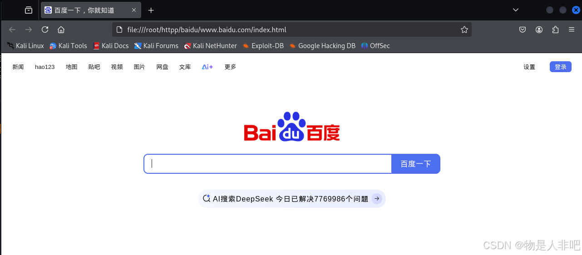Open the Kali Docs bookmark
The image size is (582, 255).
111,45
